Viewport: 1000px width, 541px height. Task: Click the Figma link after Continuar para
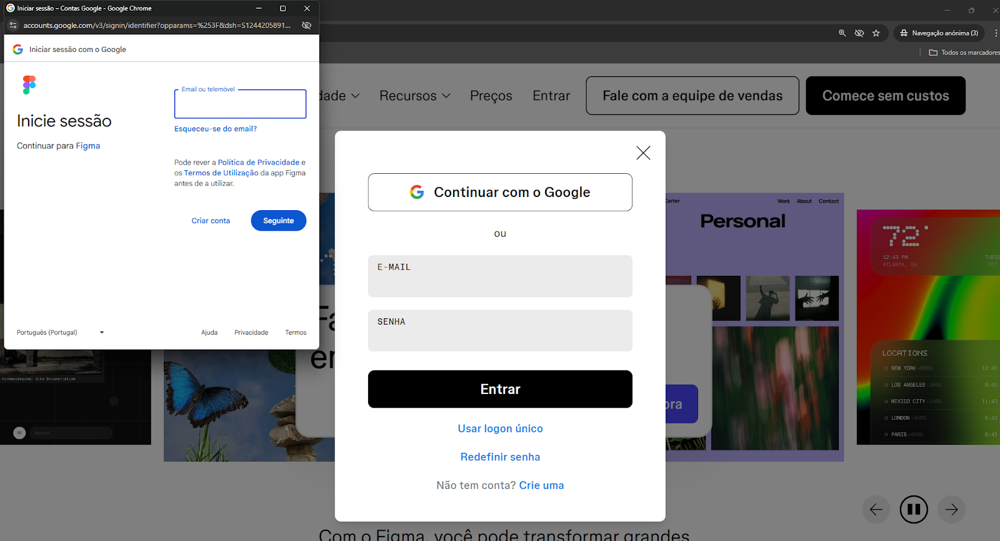pyautogui.click(x=88, y=146)
